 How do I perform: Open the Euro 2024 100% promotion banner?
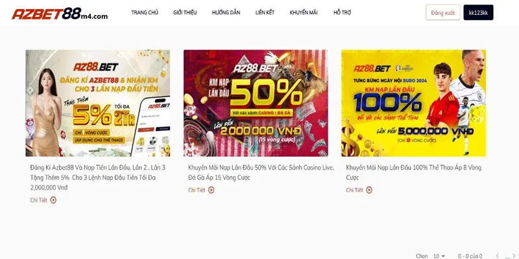[x=414, y=103]
